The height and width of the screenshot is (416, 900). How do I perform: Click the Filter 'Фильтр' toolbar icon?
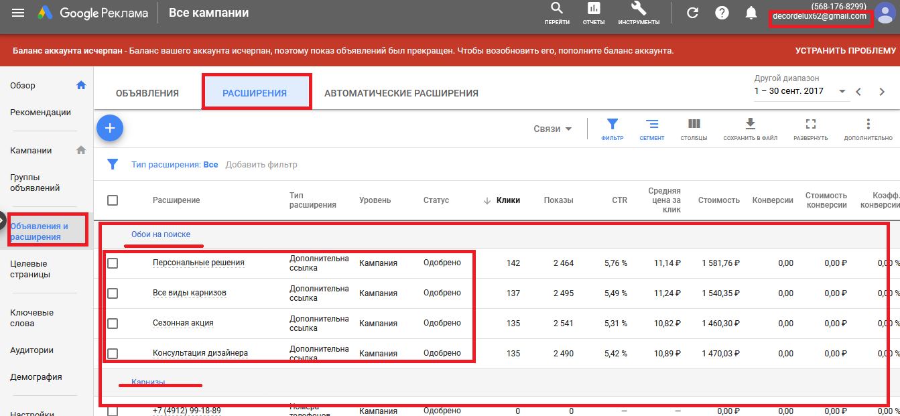[613, 125]
